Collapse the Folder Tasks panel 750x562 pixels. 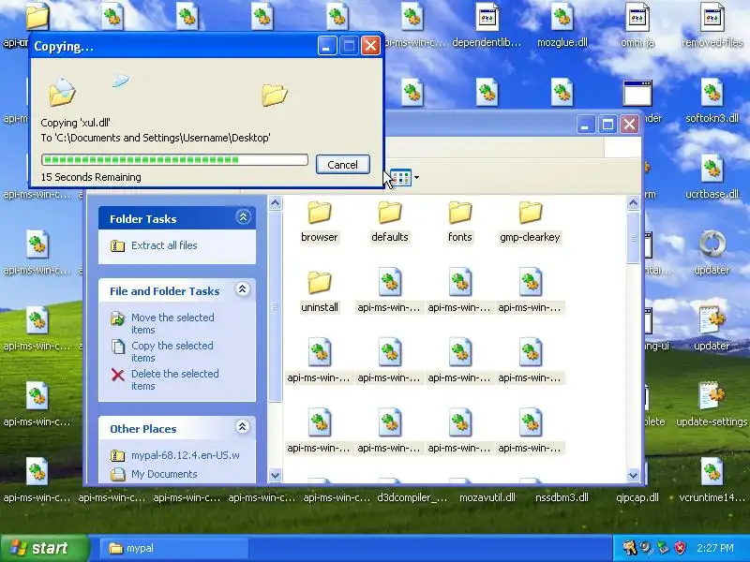point(243,218)
